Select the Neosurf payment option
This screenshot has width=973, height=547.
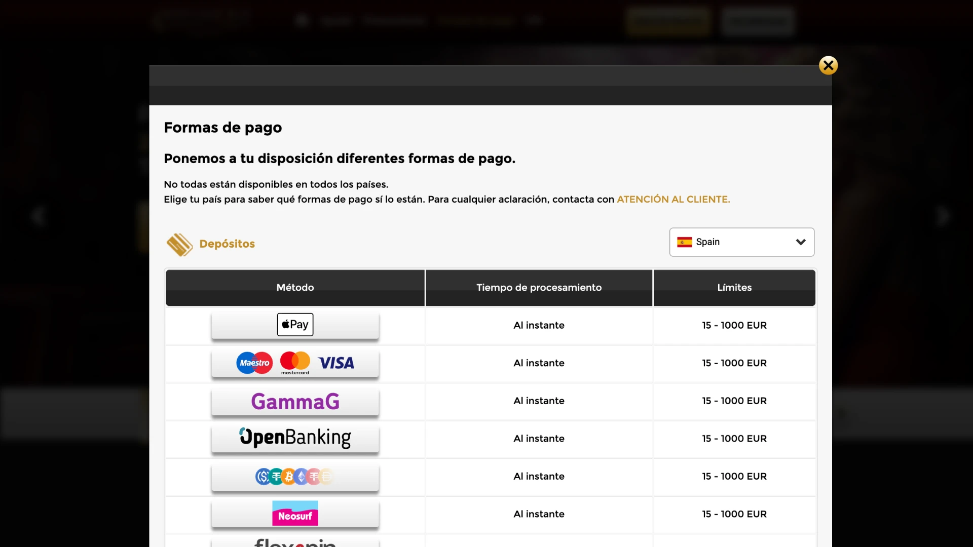point(295,513)
